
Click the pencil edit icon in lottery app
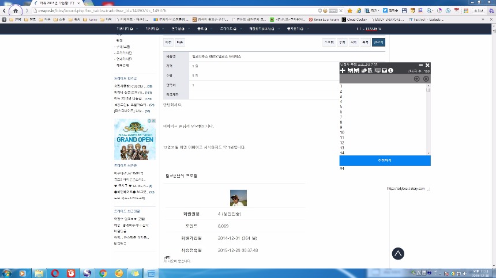click(x=364, y=71)
